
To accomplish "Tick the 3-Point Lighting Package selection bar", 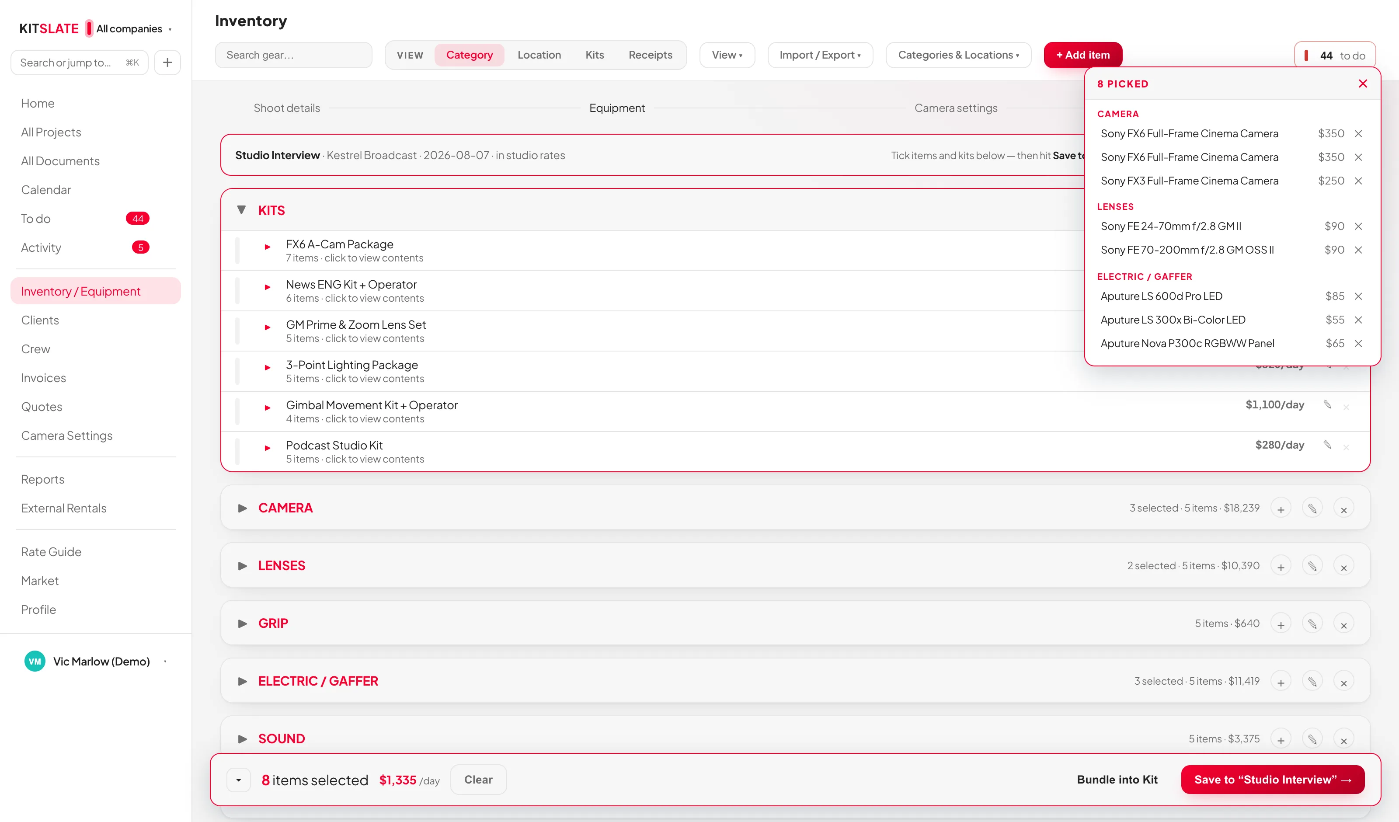I will 237,371.
